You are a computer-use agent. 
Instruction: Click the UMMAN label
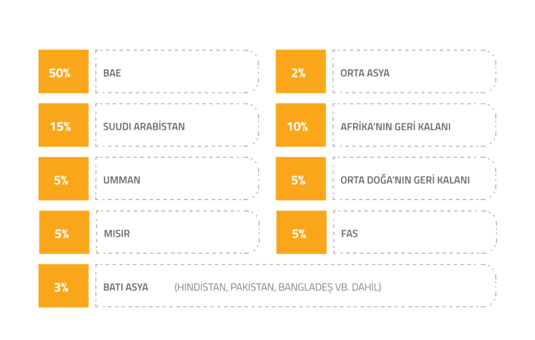122,180
